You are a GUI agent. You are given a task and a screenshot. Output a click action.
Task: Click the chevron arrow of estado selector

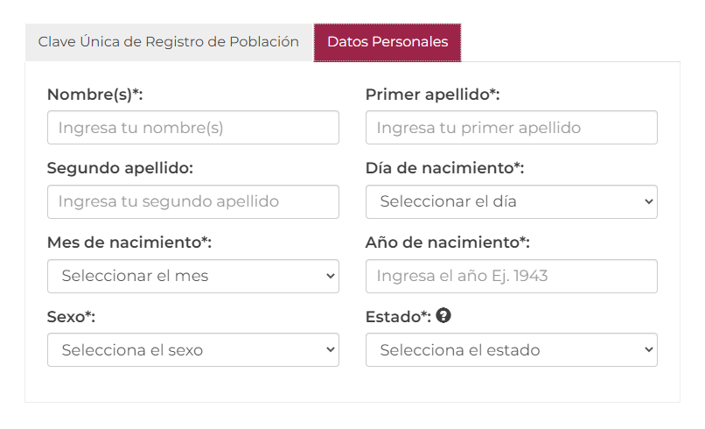(648, 350)
